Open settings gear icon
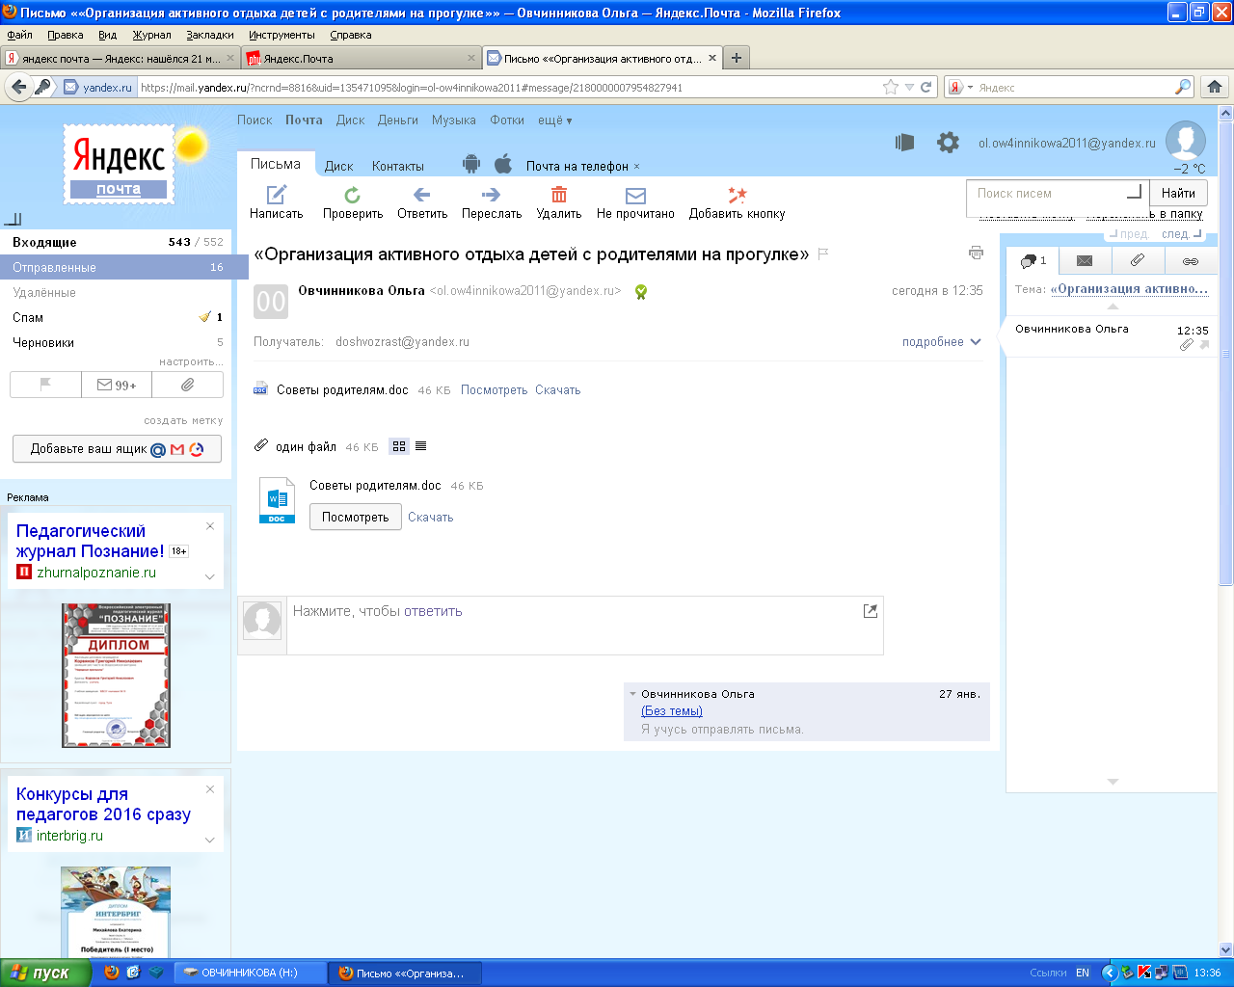The width and height of the screenshot is (1234, 987). coord(949,143)
